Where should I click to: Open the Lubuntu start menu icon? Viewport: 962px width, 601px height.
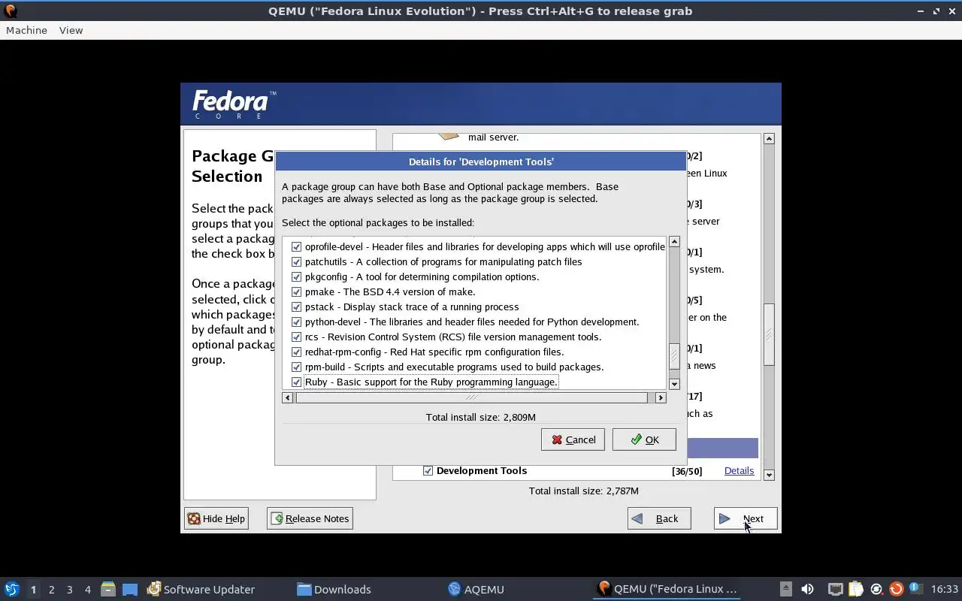pos(11,589)
